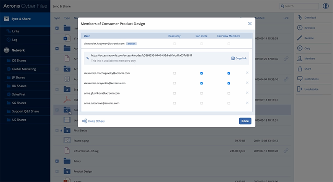The width and height of the screenshot is (333, 182).
Task: Uncheck Can Invite for alexander.ovsyankin
Action: tap(201, 83)
